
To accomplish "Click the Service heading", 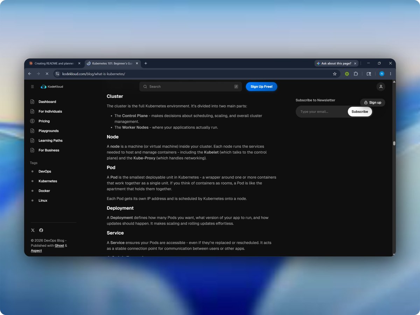I will [x=115, y=233].
